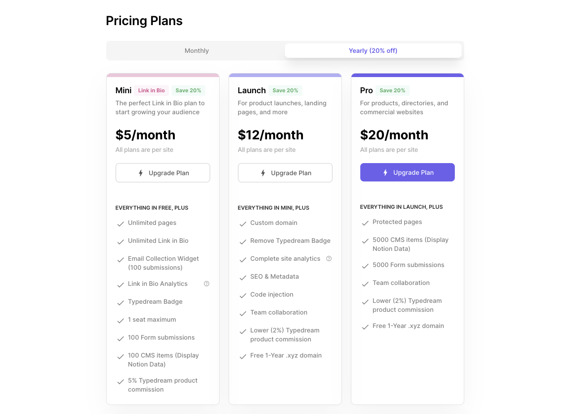Upgrade to the Pro plan

click(x=407, y=172)
